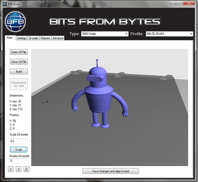Rotate the model around X axis button

pos(11,169)
